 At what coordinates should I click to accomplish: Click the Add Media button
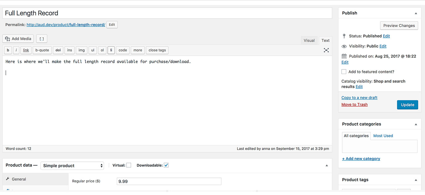click(x=18, y=39)
